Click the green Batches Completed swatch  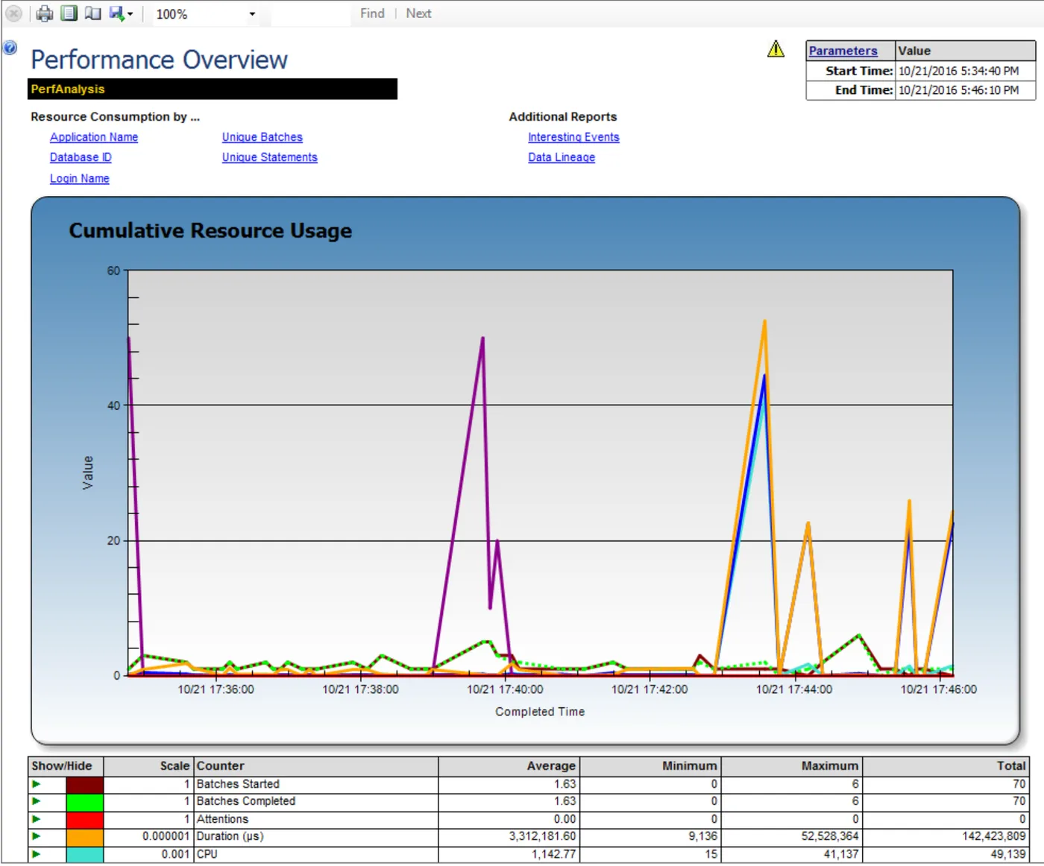tap(84, 803)
